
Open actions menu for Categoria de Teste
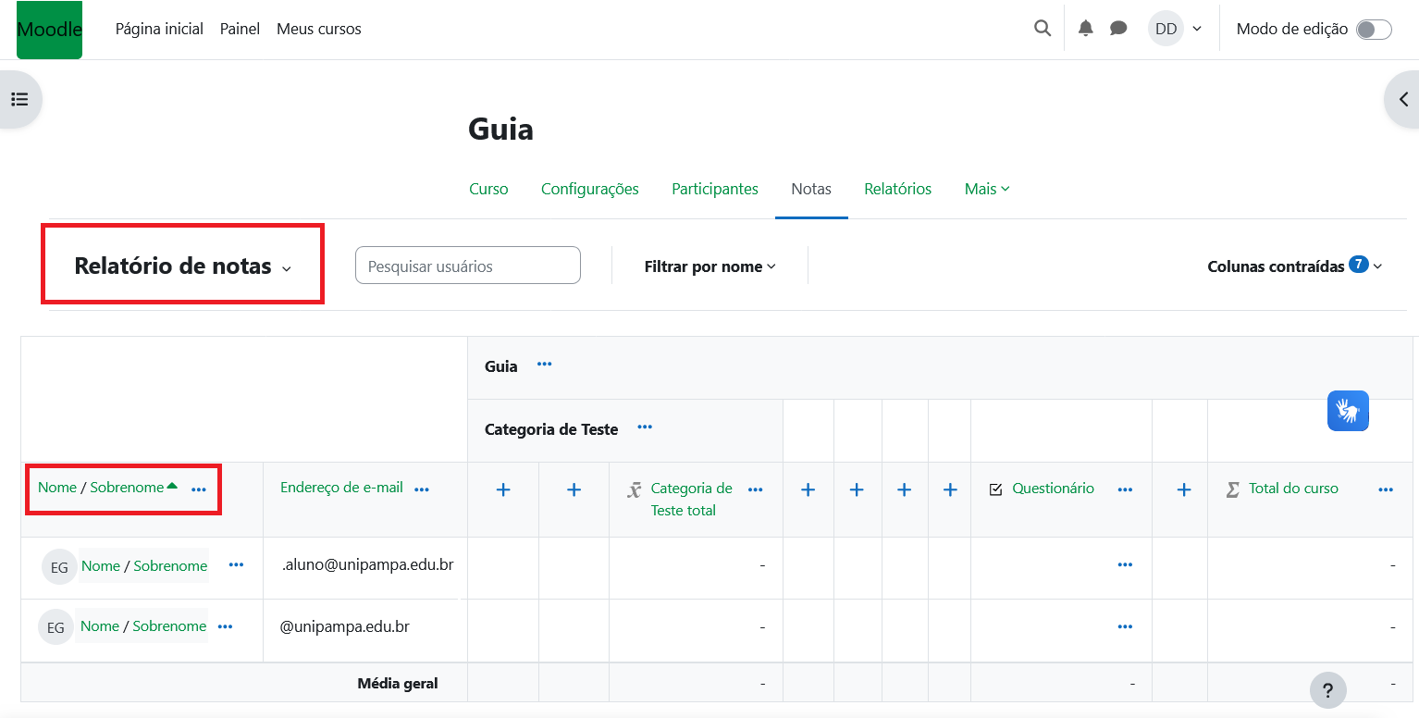(x=645, y=427)
